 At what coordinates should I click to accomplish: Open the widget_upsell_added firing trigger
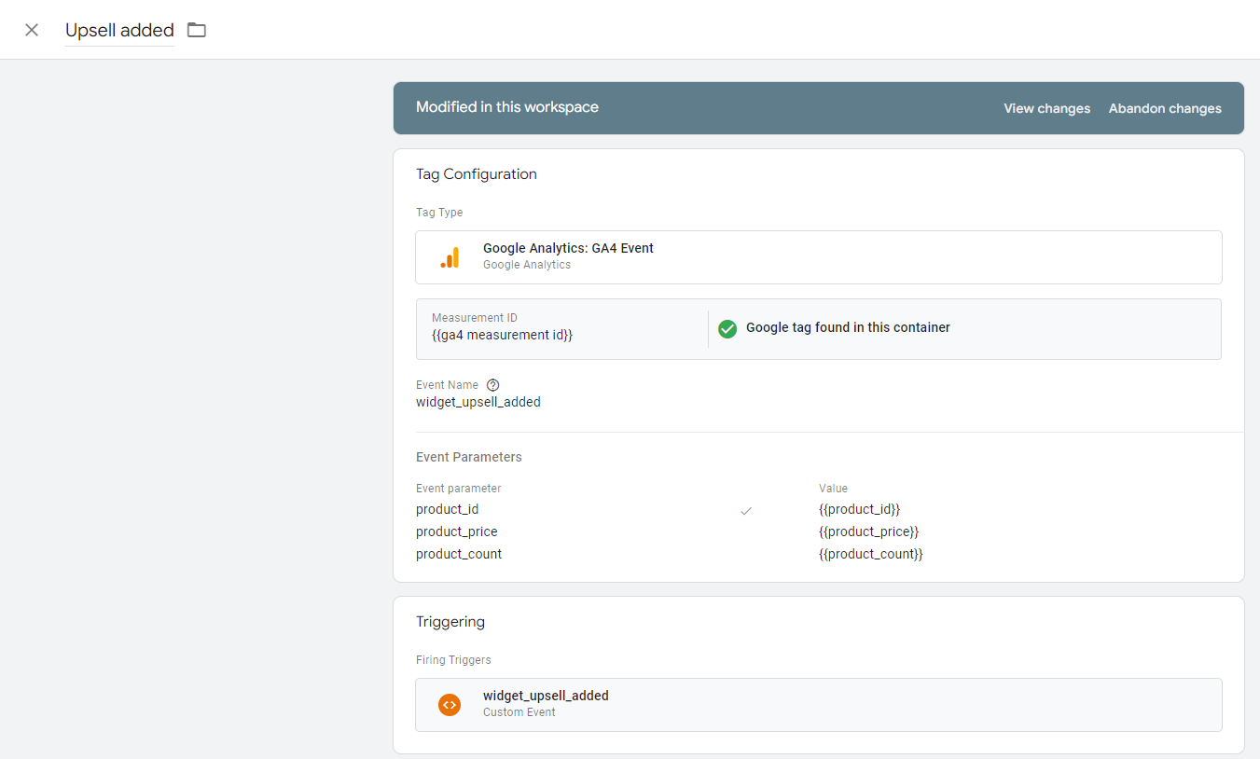tap(818, 705)
